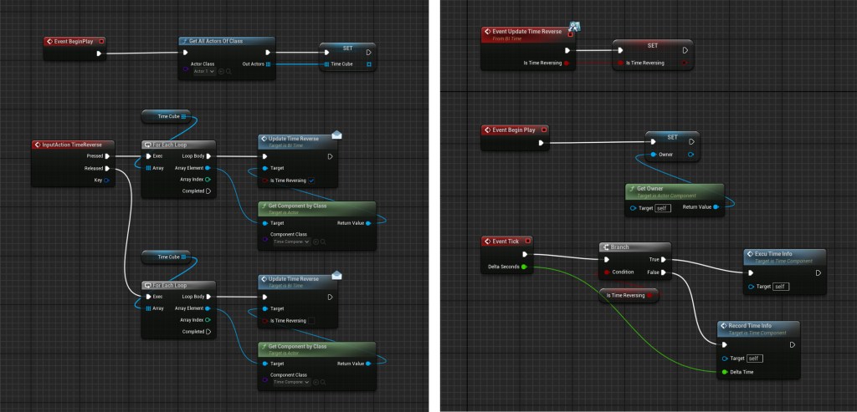
Task: Click the False output pin on Branch
Action: [664, 272]
